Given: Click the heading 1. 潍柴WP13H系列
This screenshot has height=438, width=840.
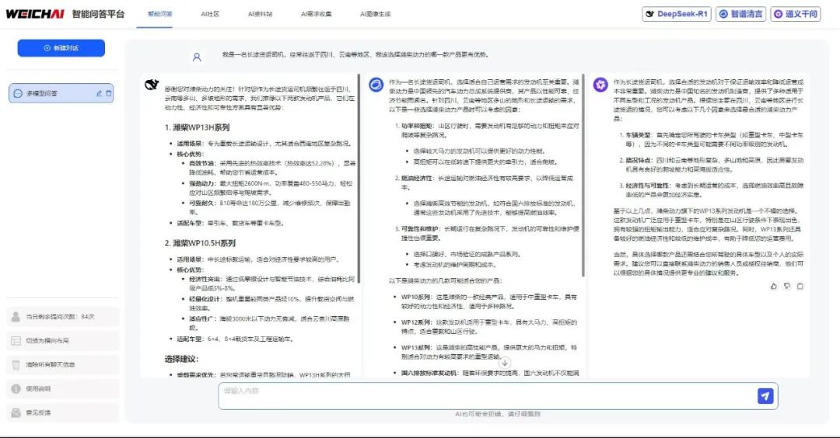Looking at the screenshot, I should click(x=197, y=127).
